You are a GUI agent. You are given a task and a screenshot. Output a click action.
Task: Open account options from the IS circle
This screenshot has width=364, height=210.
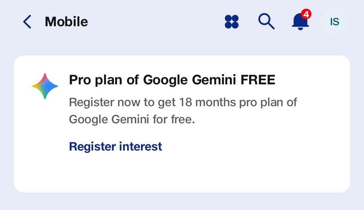[334, 22]
